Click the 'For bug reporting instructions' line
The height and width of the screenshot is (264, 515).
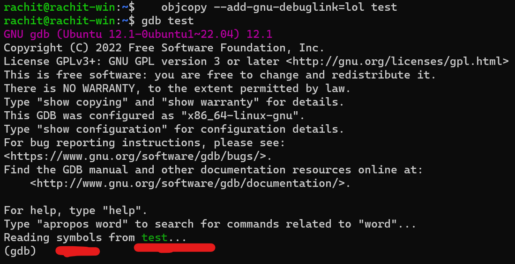(x=144, y=143)
